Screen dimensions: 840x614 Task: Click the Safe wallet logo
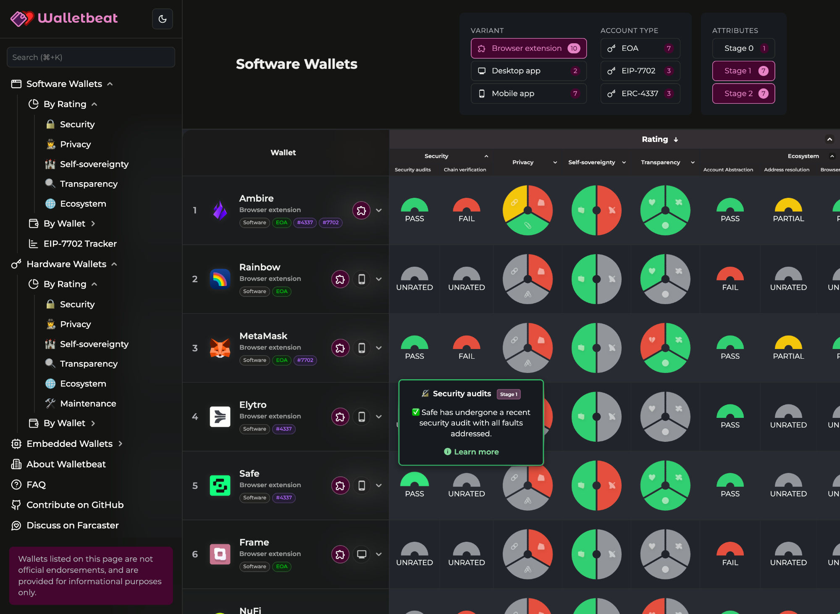tap(220, 485)
